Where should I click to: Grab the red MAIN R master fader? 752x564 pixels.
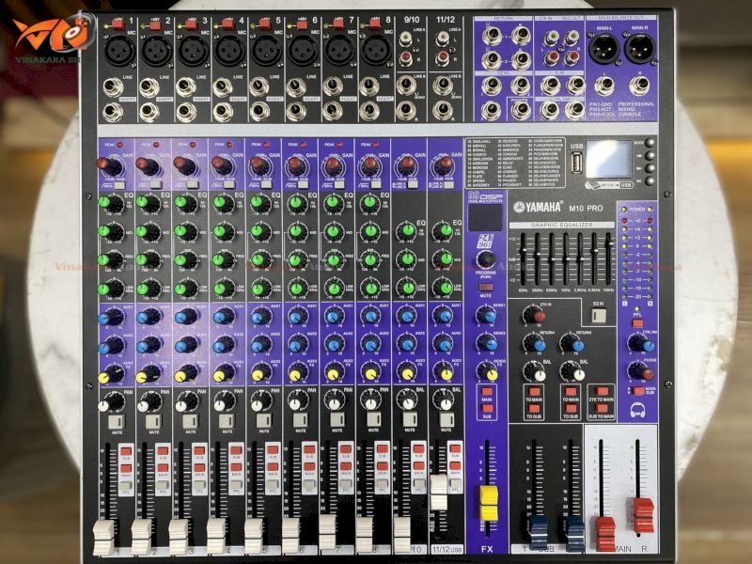point(643,515)
